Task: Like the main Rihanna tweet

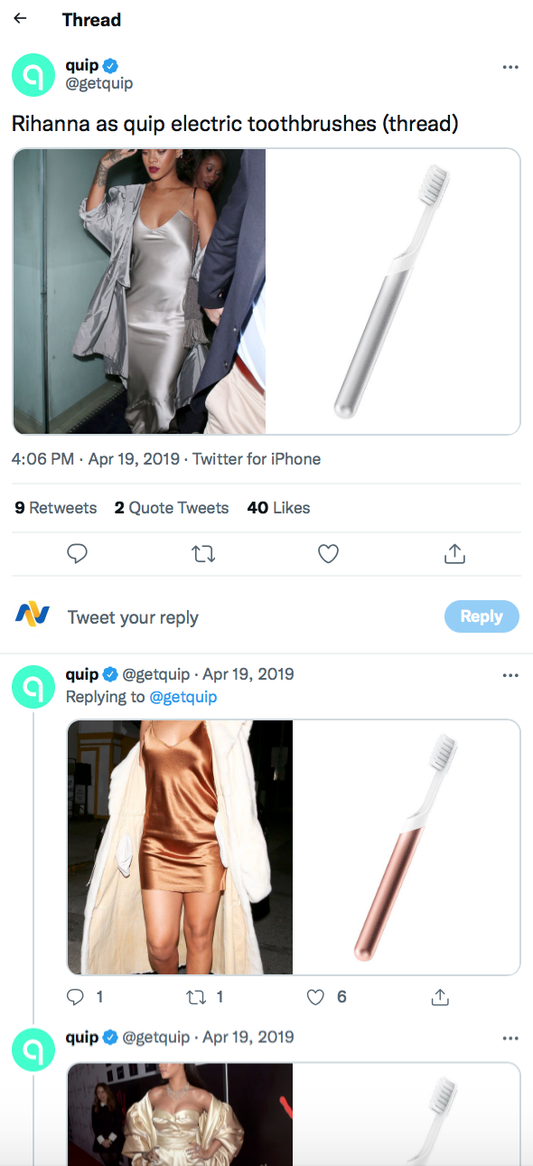Action: (x=328, y=553)
